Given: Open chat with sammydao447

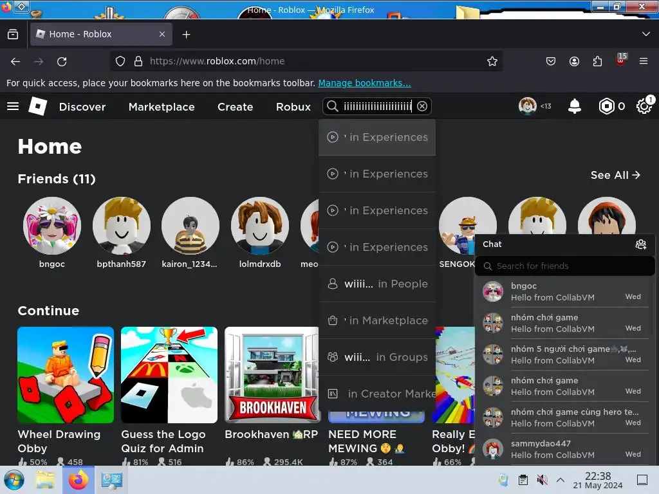Looking at the screenshot, I should 565,449.
